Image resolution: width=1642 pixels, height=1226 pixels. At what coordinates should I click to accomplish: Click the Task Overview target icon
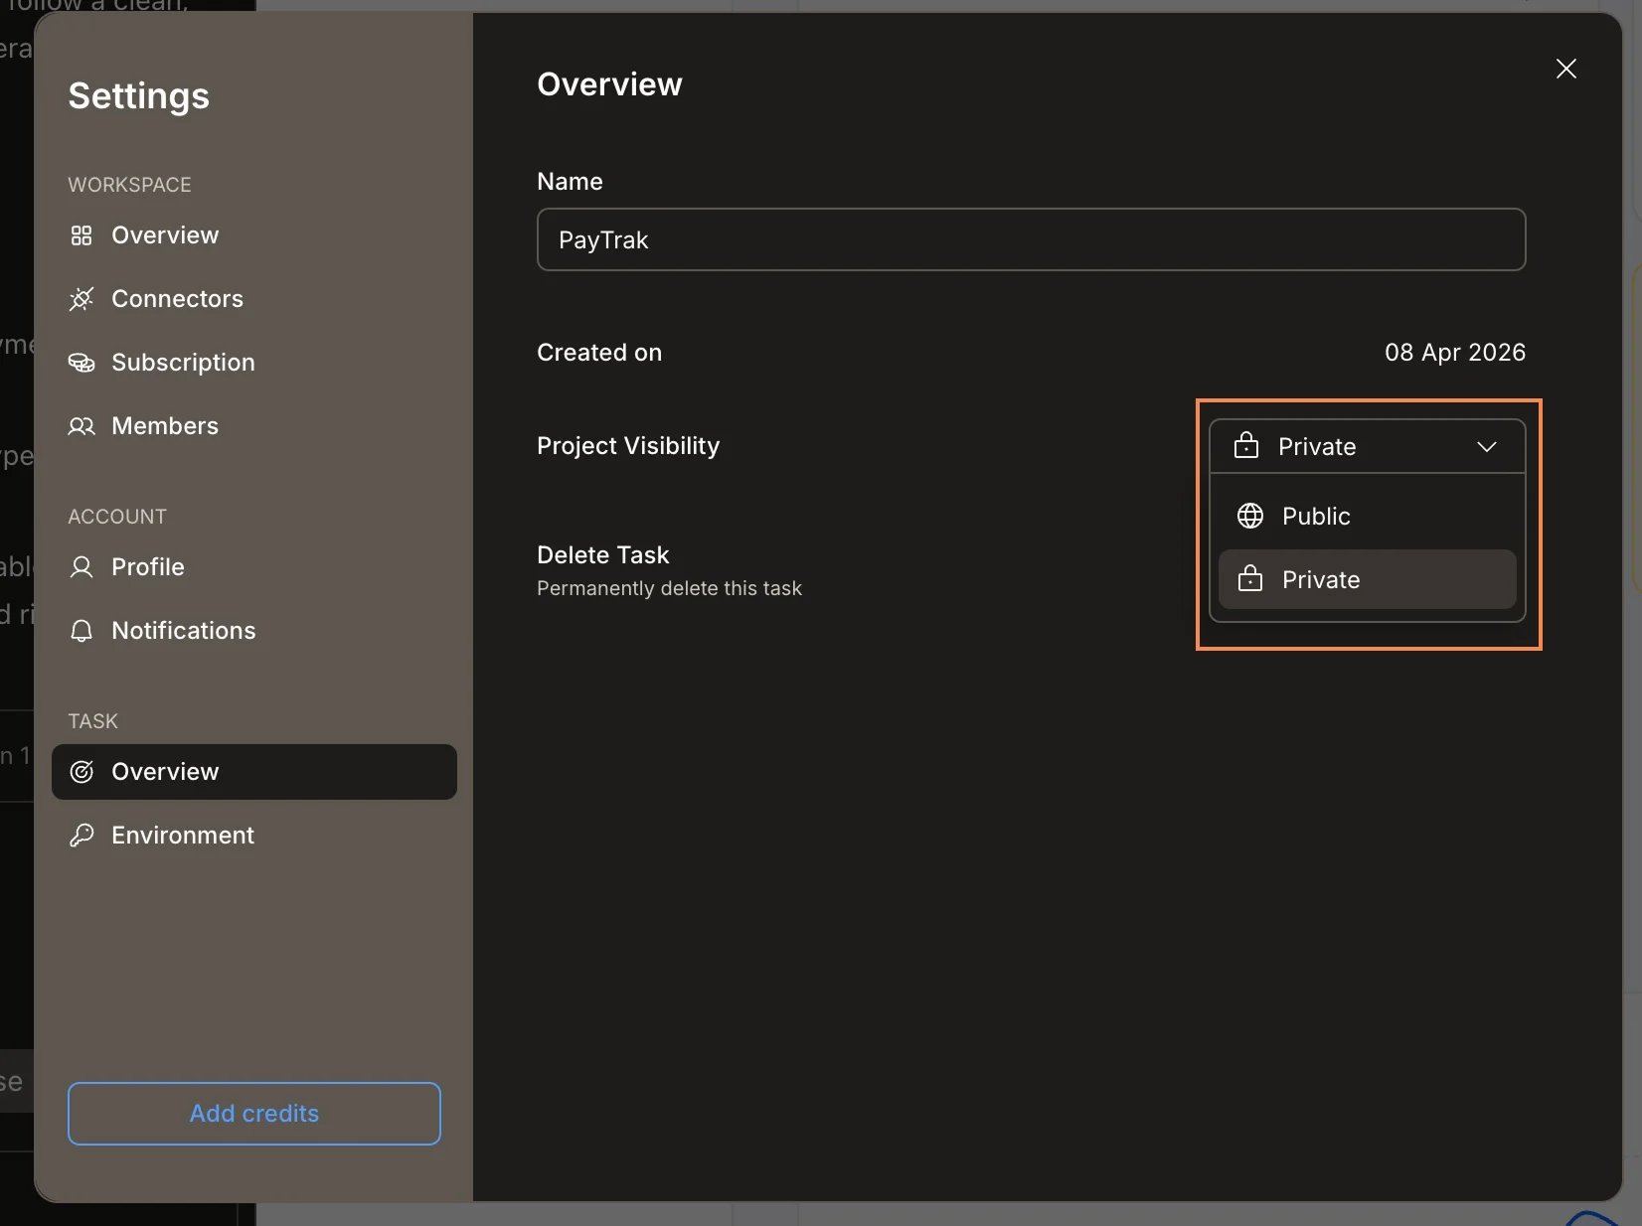click(82, 772)
